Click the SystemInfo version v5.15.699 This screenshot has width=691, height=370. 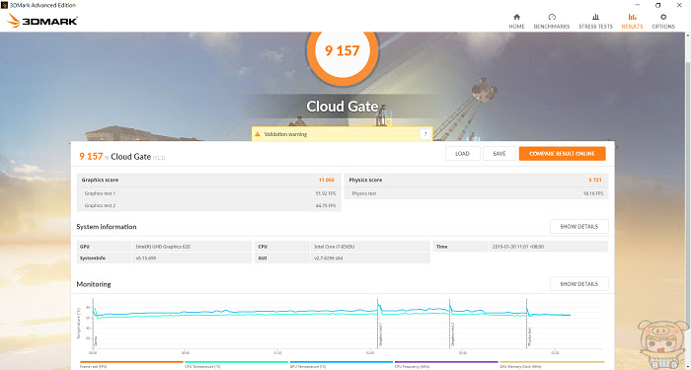[146, 259]
